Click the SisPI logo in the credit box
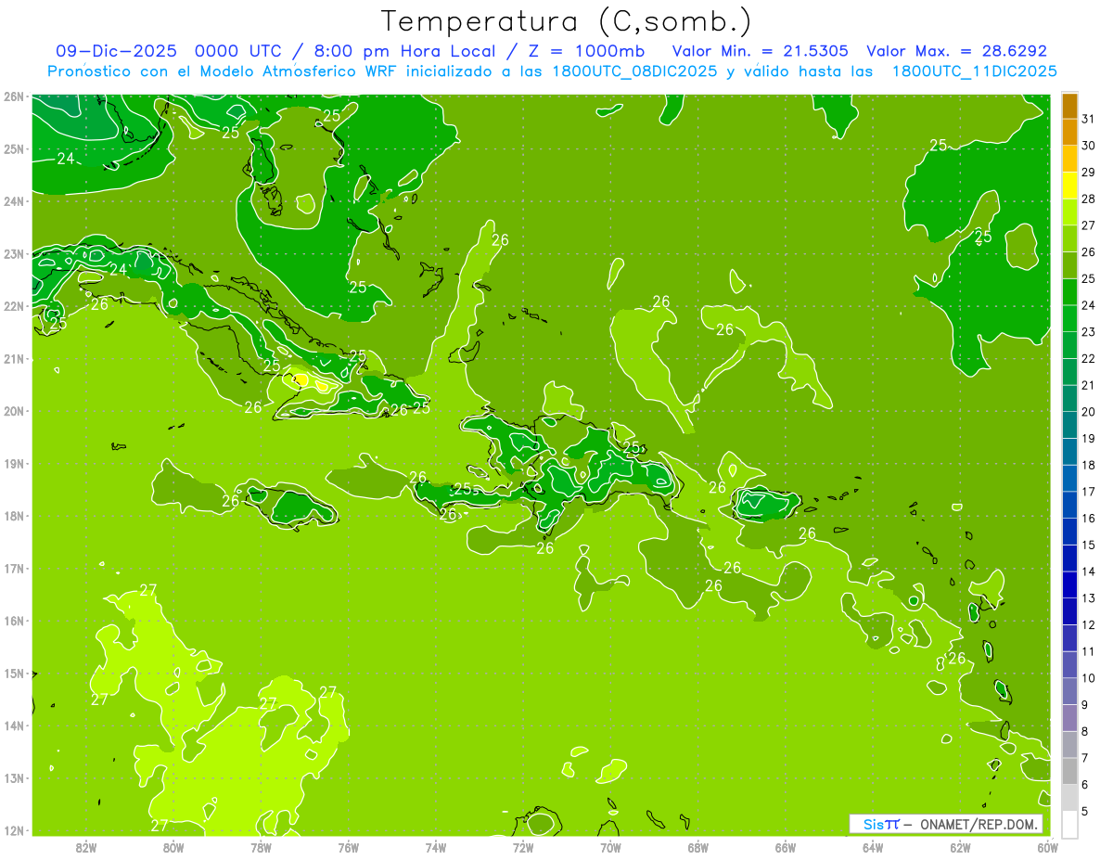The image size is (1113, 860). coord(881,824)
